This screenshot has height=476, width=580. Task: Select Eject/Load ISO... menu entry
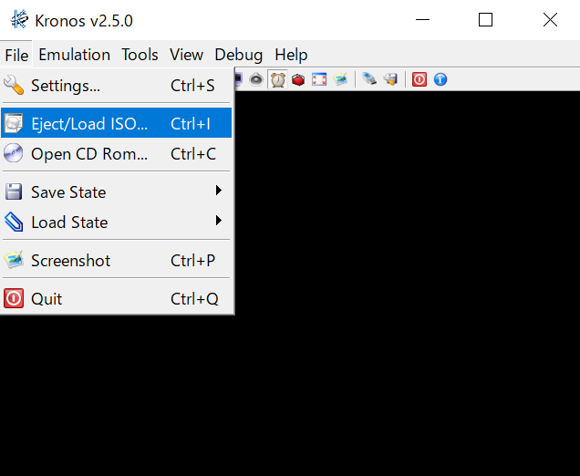[x=116, y=123]
